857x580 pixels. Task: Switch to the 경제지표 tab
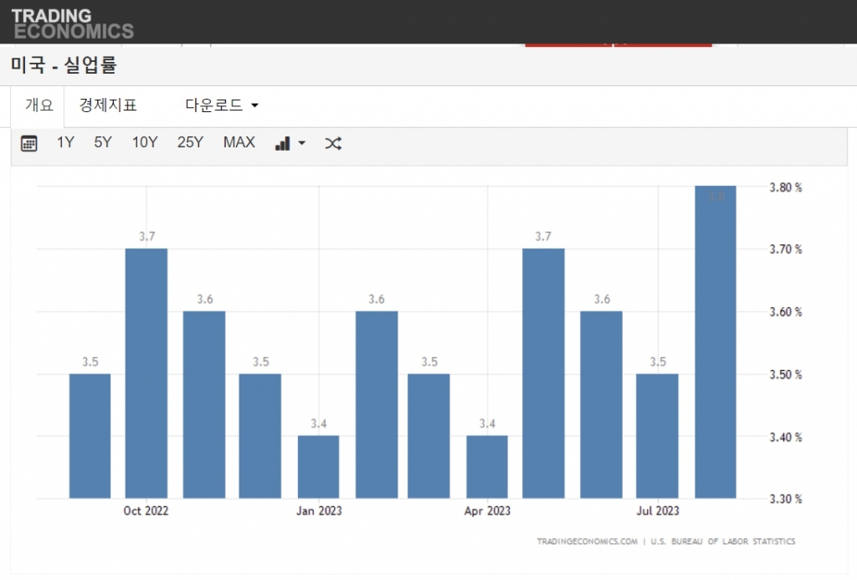coord(108,105)
